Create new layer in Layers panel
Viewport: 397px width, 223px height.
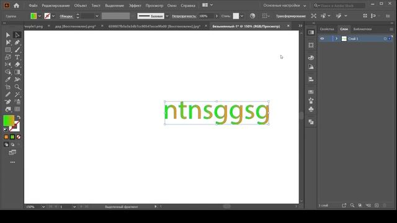(377, 205)
